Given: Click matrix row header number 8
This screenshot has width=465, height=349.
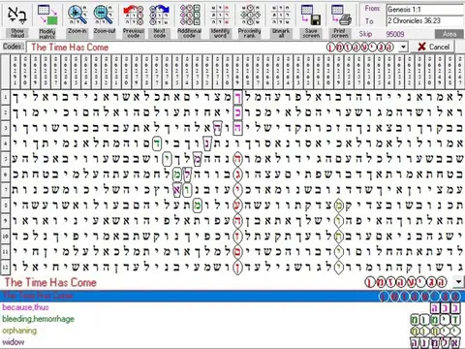Looking at the screenshot, I should coord(5,206).
